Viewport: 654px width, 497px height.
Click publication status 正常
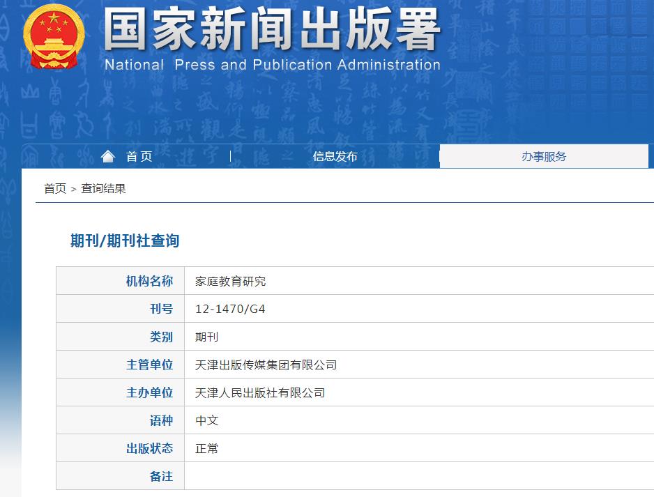coord(205,448)
